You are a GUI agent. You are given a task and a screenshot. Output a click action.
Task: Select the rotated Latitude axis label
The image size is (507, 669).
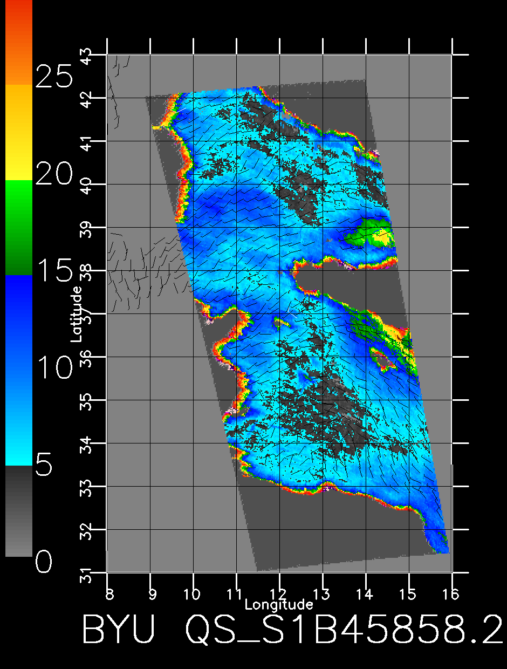(x=77, y=313)
